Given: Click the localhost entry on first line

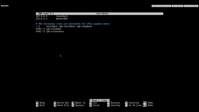Looking at the screenshot, I should [62, 16].
